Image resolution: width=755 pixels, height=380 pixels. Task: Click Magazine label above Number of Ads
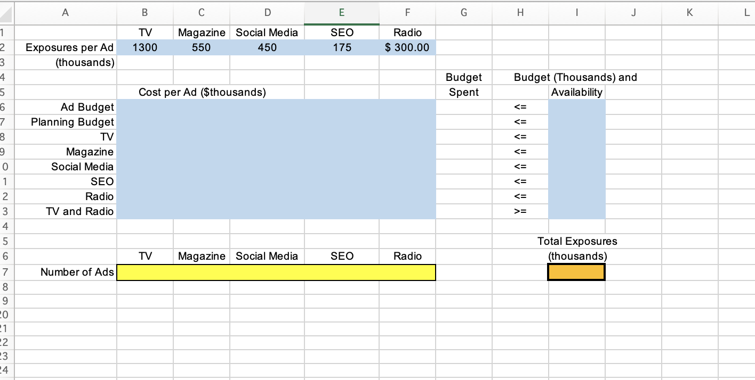click(x=202, y=256)
